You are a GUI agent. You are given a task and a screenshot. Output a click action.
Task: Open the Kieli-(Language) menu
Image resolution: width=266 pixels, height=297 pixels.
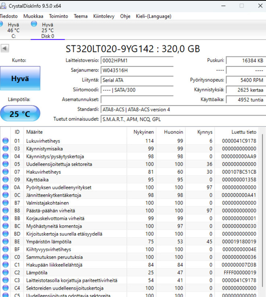(x=154, y=16)
